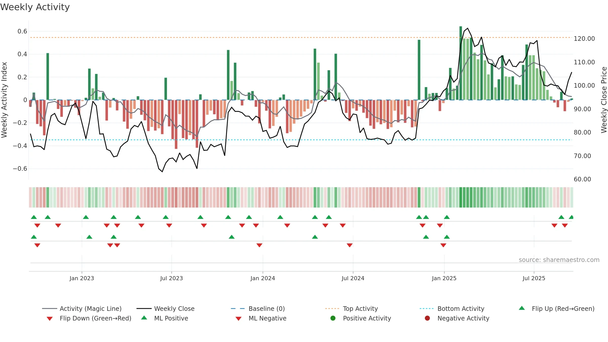Select the 'Negative Activity' legend label

(463, 318)
